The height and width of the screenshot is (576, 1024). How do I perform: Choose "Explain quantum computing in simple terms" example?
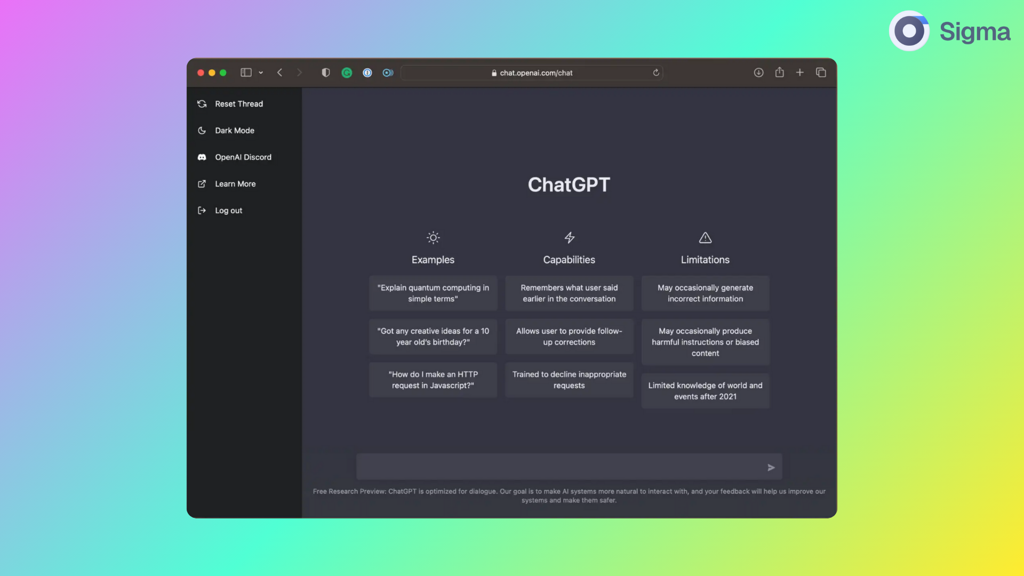[x=433, y=293]
